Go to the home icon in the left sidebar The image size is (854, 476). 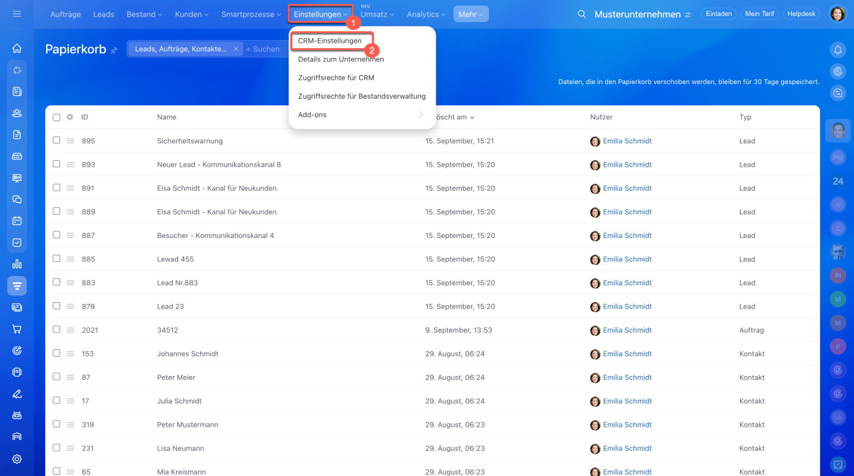pyautogui.click(x=17, y=48)
